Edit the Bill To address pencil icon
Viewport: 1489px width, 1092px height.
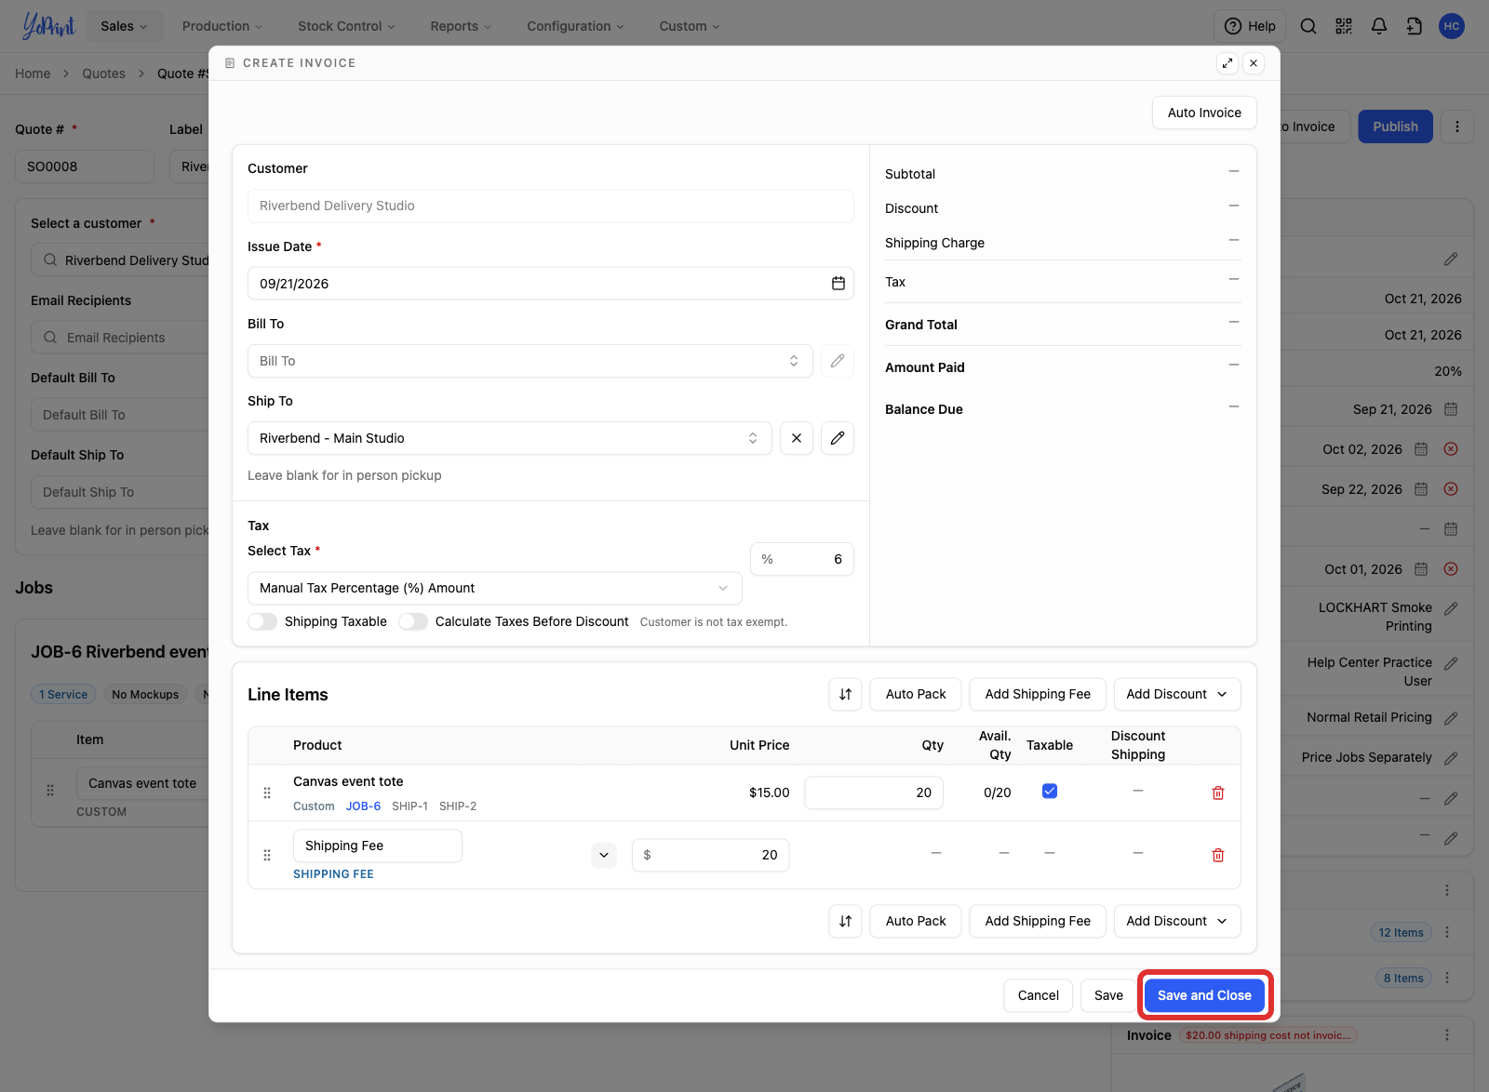click(838, 361)
